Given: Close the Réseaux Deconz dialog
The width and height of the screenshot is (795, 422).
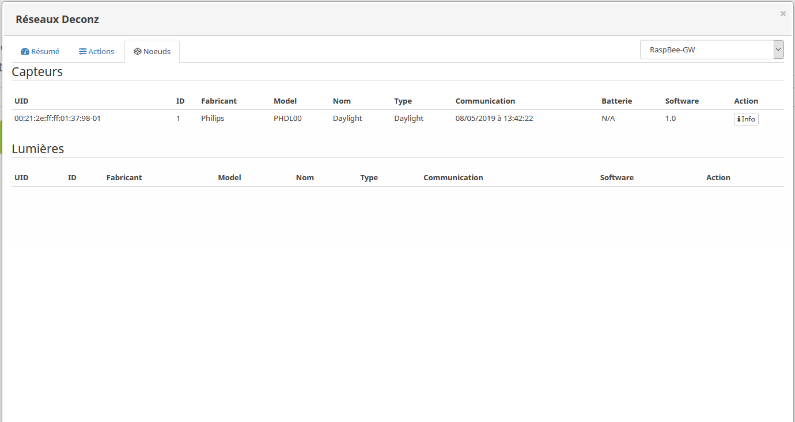Looking at the screenshot, I should (783, 13).
